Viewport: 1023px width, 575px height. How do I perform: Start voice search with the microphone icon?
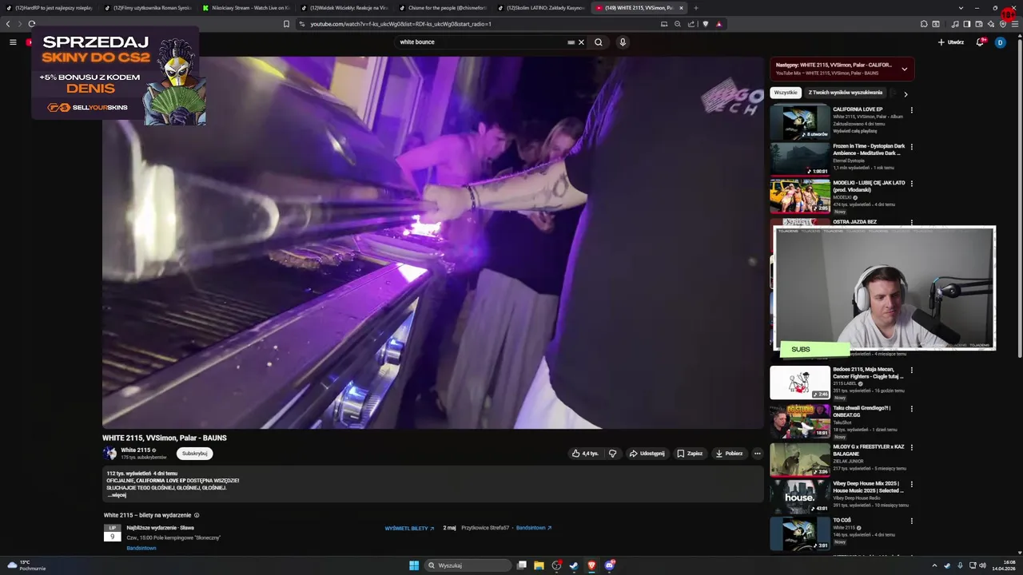(623, 42)
